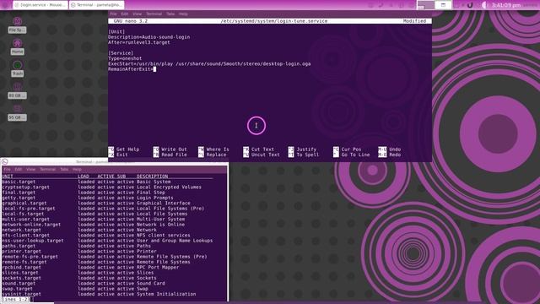Click the half-moon tray icon beside the clock
Screen dimensions: 540x304
point(484,5)
